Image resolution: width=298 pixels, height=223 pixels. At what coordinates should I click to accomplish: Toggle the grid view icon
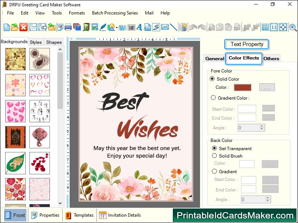click(265, 27)
